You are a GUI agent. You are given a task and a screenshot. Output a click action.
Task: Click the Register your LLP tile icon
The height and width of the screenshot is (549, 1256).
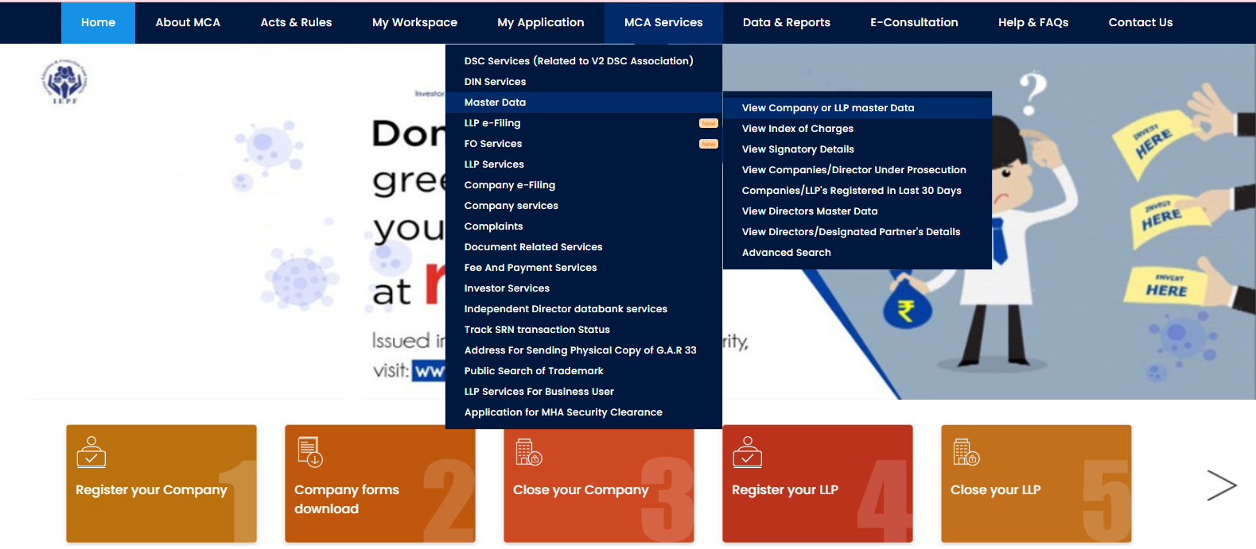point(747,452)
